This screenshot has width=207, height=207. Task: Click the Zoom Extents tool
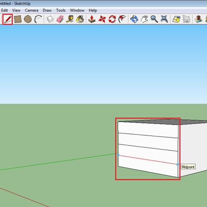[164, 19]
